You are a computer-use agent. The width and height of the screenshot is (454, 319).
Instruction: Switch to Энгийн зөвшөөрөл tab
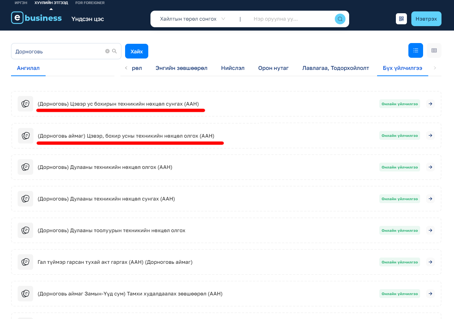(181, 68)
